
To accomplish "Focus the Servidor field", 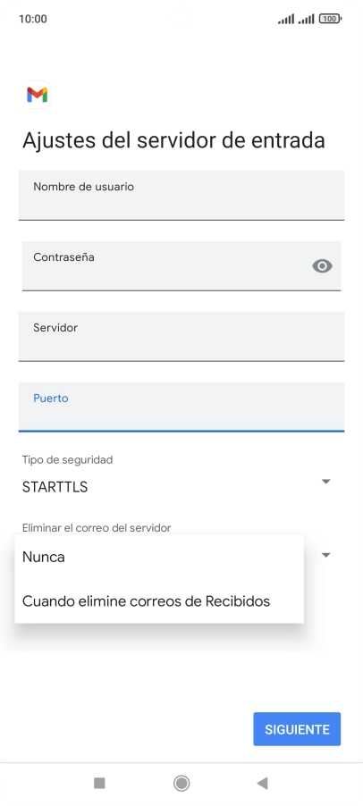I will pos(181,336).
